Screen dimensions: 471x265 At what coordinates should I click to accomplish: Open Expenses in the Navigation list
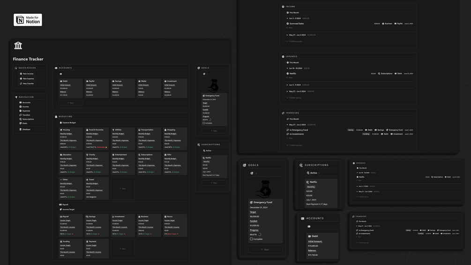[x=25, y=111]
